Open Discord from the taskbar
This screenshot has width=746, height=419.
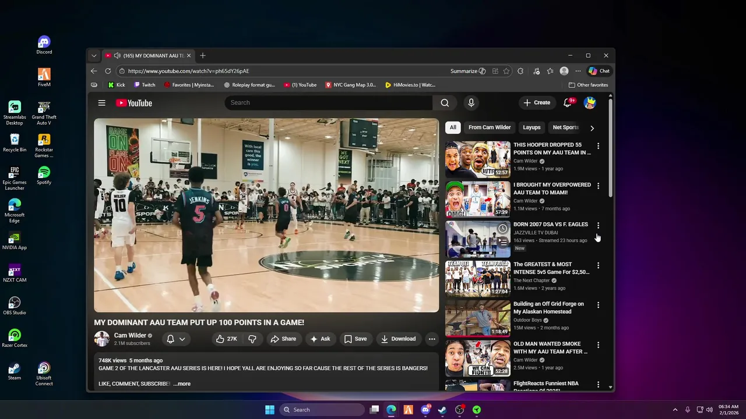point(425,410)
